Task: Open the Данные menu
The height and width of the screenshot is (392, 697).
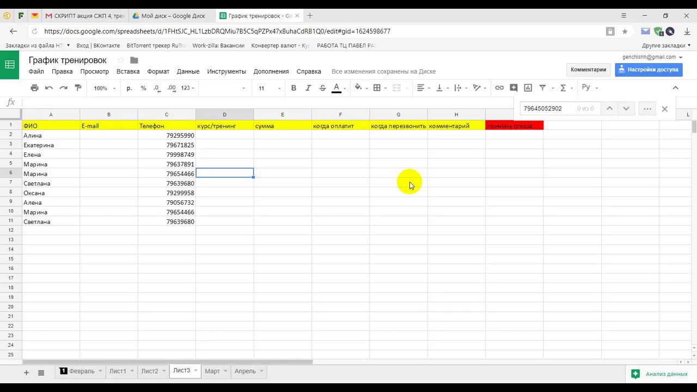Action: tap(188, 71)
